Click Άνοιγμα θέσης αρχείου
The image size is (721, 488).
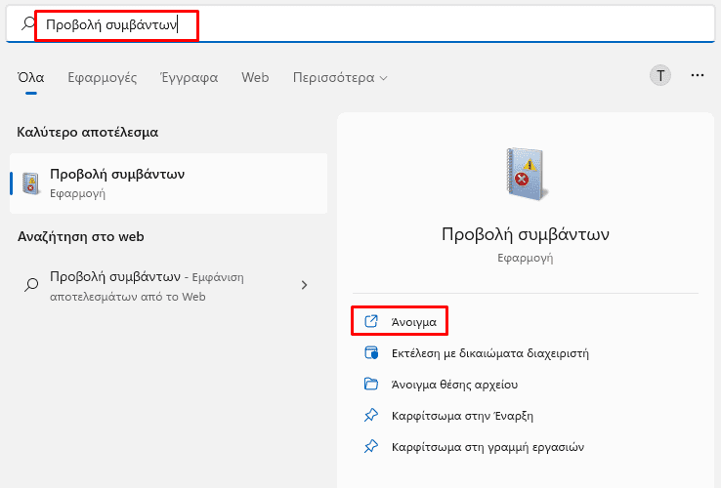(x=454, y=384)
